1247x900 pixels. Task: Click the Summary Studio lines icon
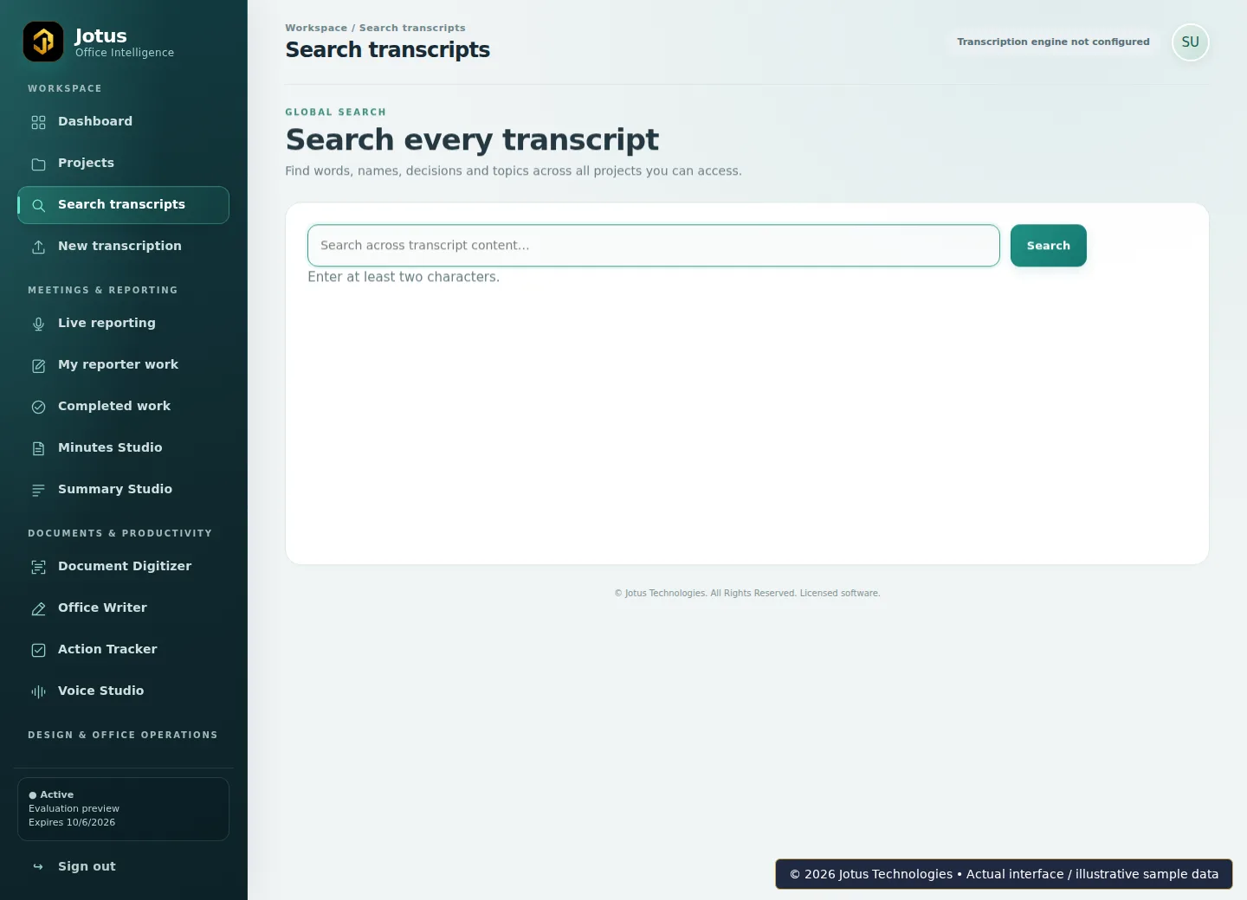tap(38, 490)
